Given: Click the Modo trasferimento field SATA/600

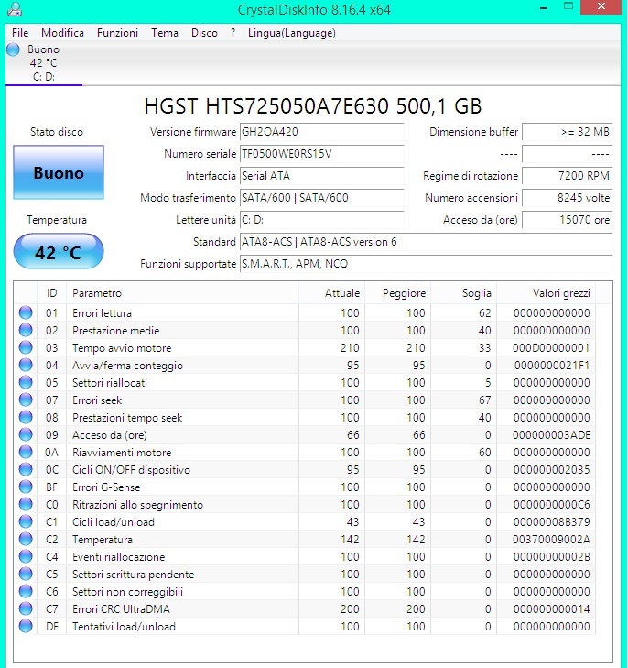Looking at the screenshot, I should (321, 198).
